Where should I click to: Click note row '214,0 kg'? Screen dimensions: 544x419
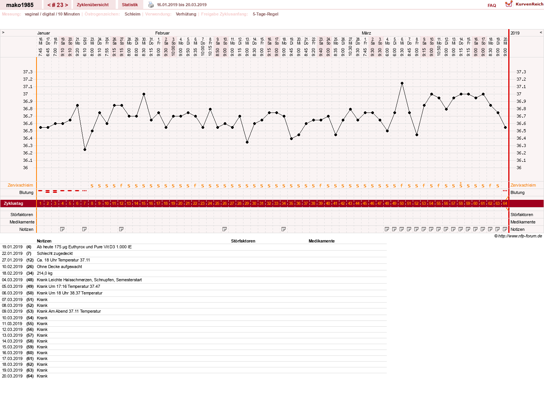45,273
